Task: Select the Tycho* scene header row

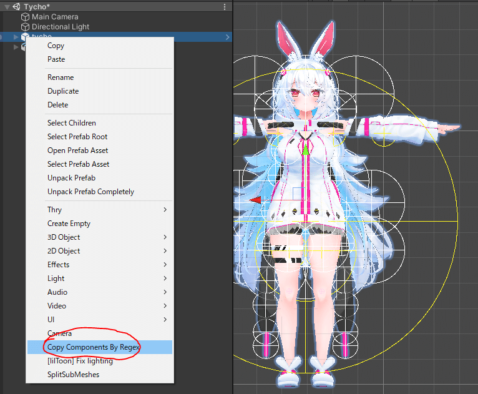Action: tap(116, 7)
